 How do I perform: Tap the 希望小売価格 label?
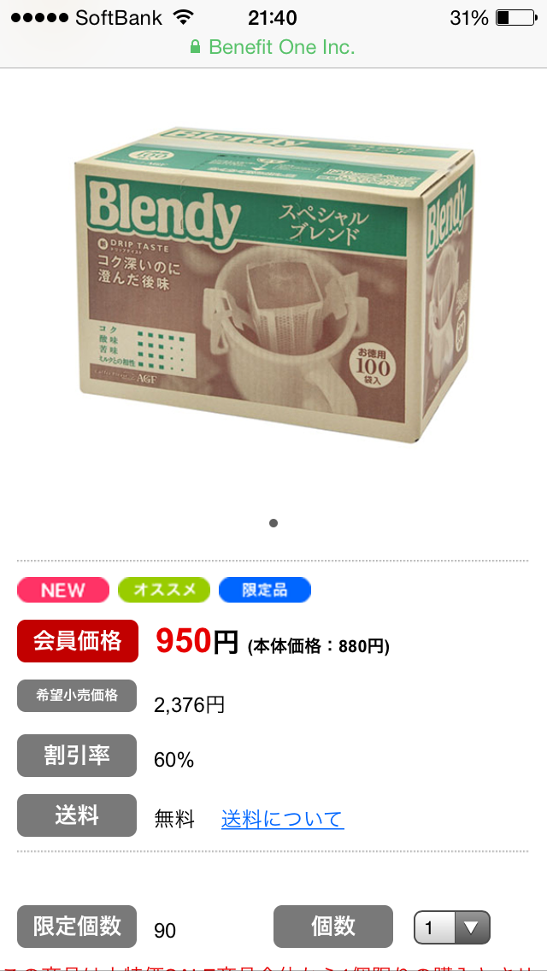tap(77, 696)
